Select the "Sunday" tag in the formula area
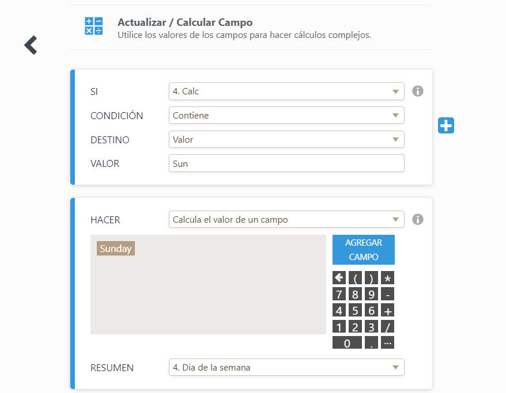This screenshot has width=506, height=393. coord(116,249)
